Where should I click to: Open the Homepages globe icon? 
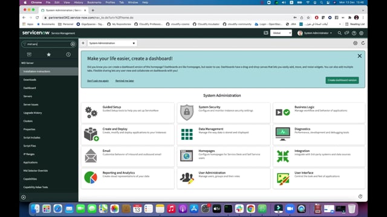pos(187,156)
